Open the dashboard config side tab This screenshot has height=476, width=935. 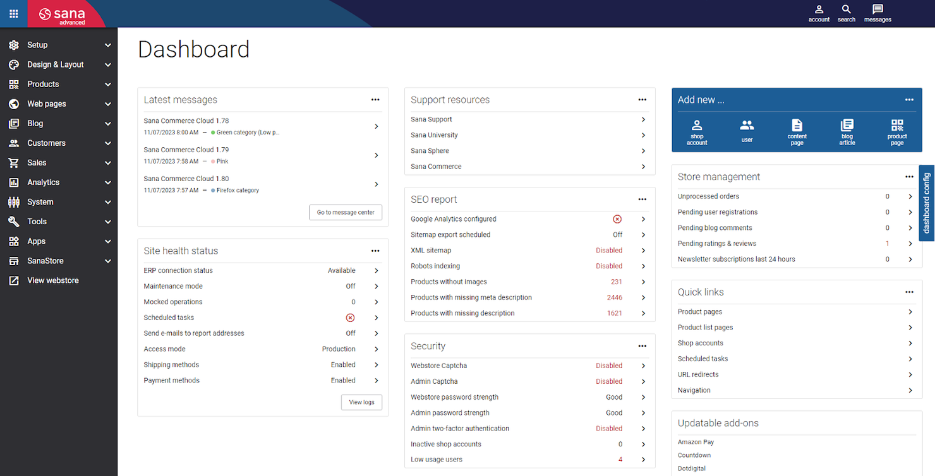click(927, 204)
